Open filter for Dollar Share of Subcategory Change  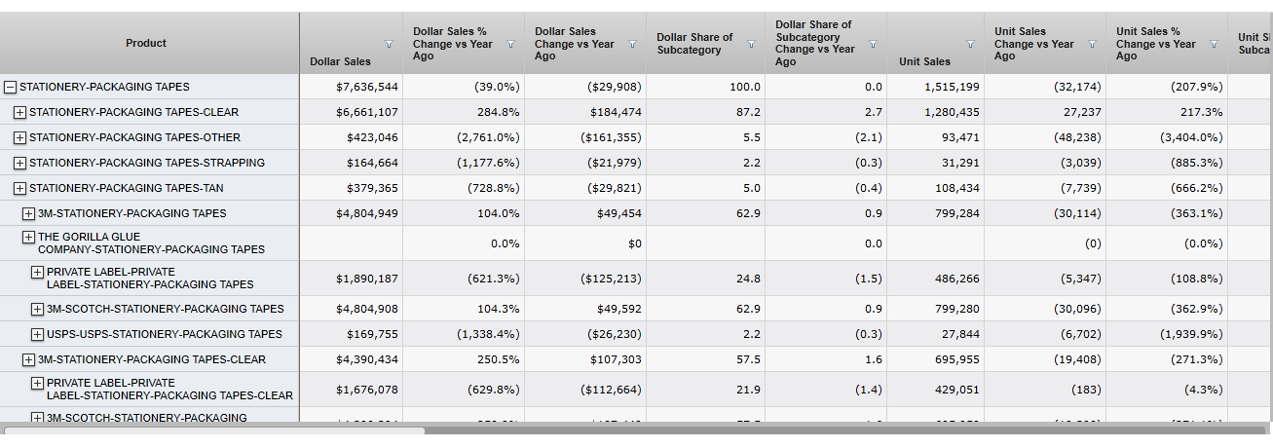point(873,45)
